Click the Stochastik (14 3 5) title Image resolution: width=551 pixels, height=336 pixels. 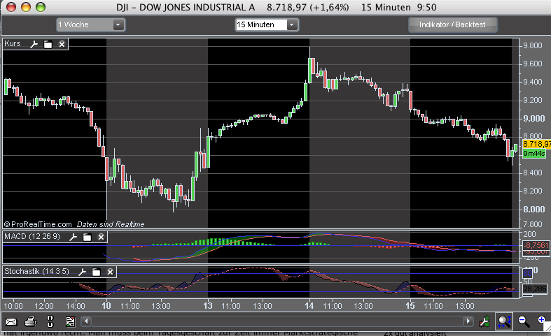pos(36,272)
